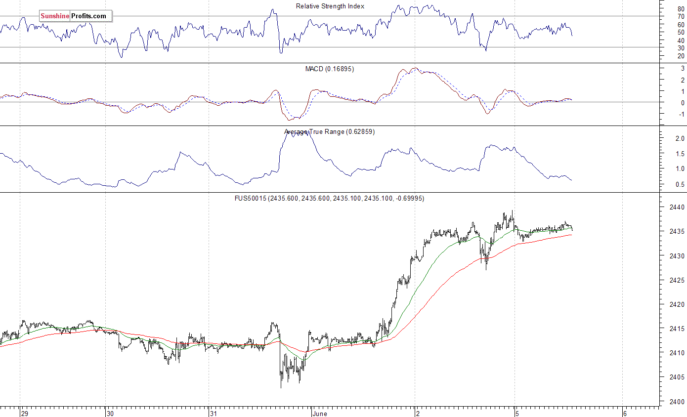This screenshot has width=687, height=417.
Task: Click RSI axis value 20
Action: [x=681, y=56]
